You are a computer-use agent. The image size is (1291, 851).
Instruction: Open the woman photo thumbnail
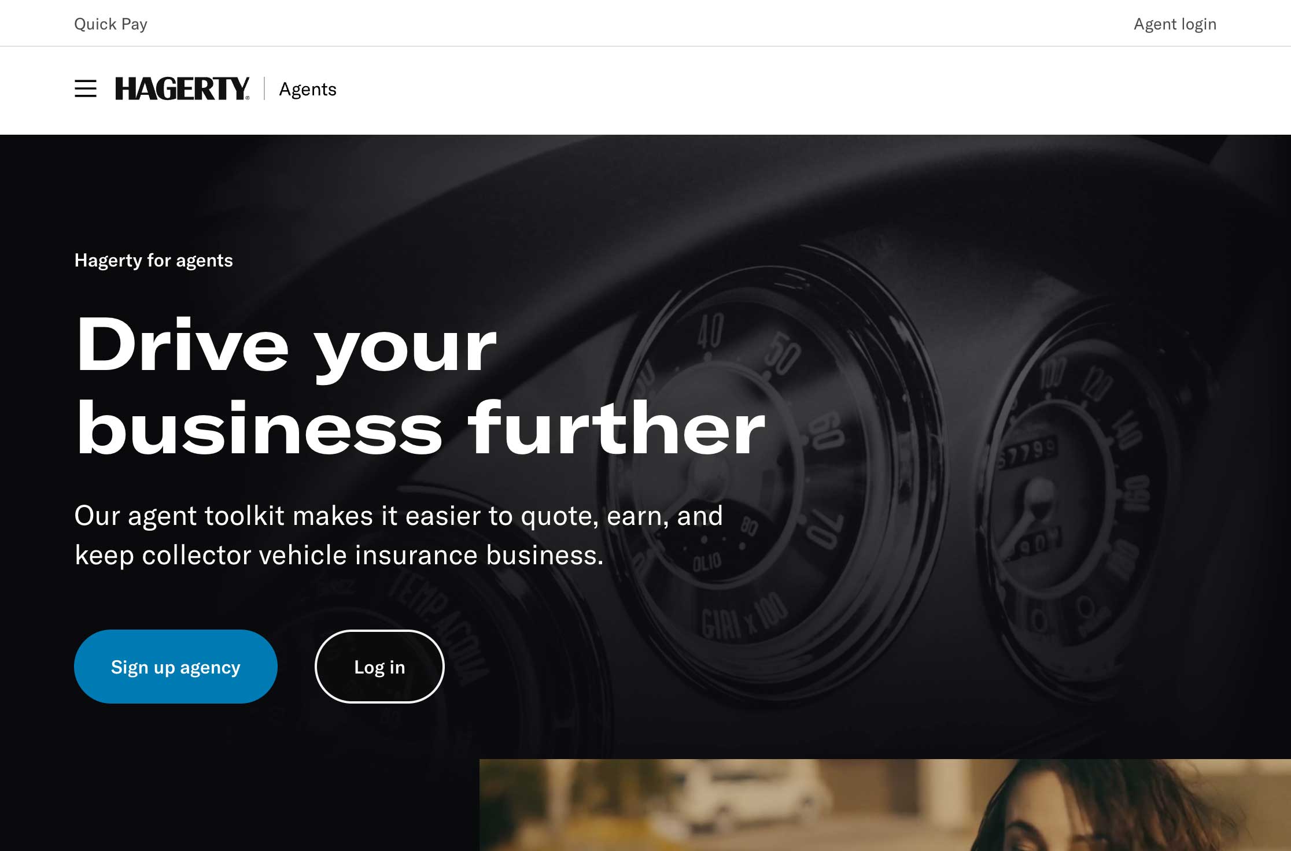[885, 805]
